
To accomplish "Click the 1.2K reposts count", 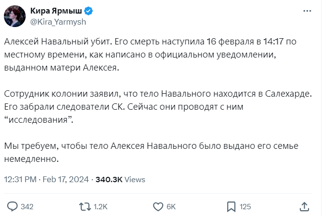I will (x=101, y=207).
